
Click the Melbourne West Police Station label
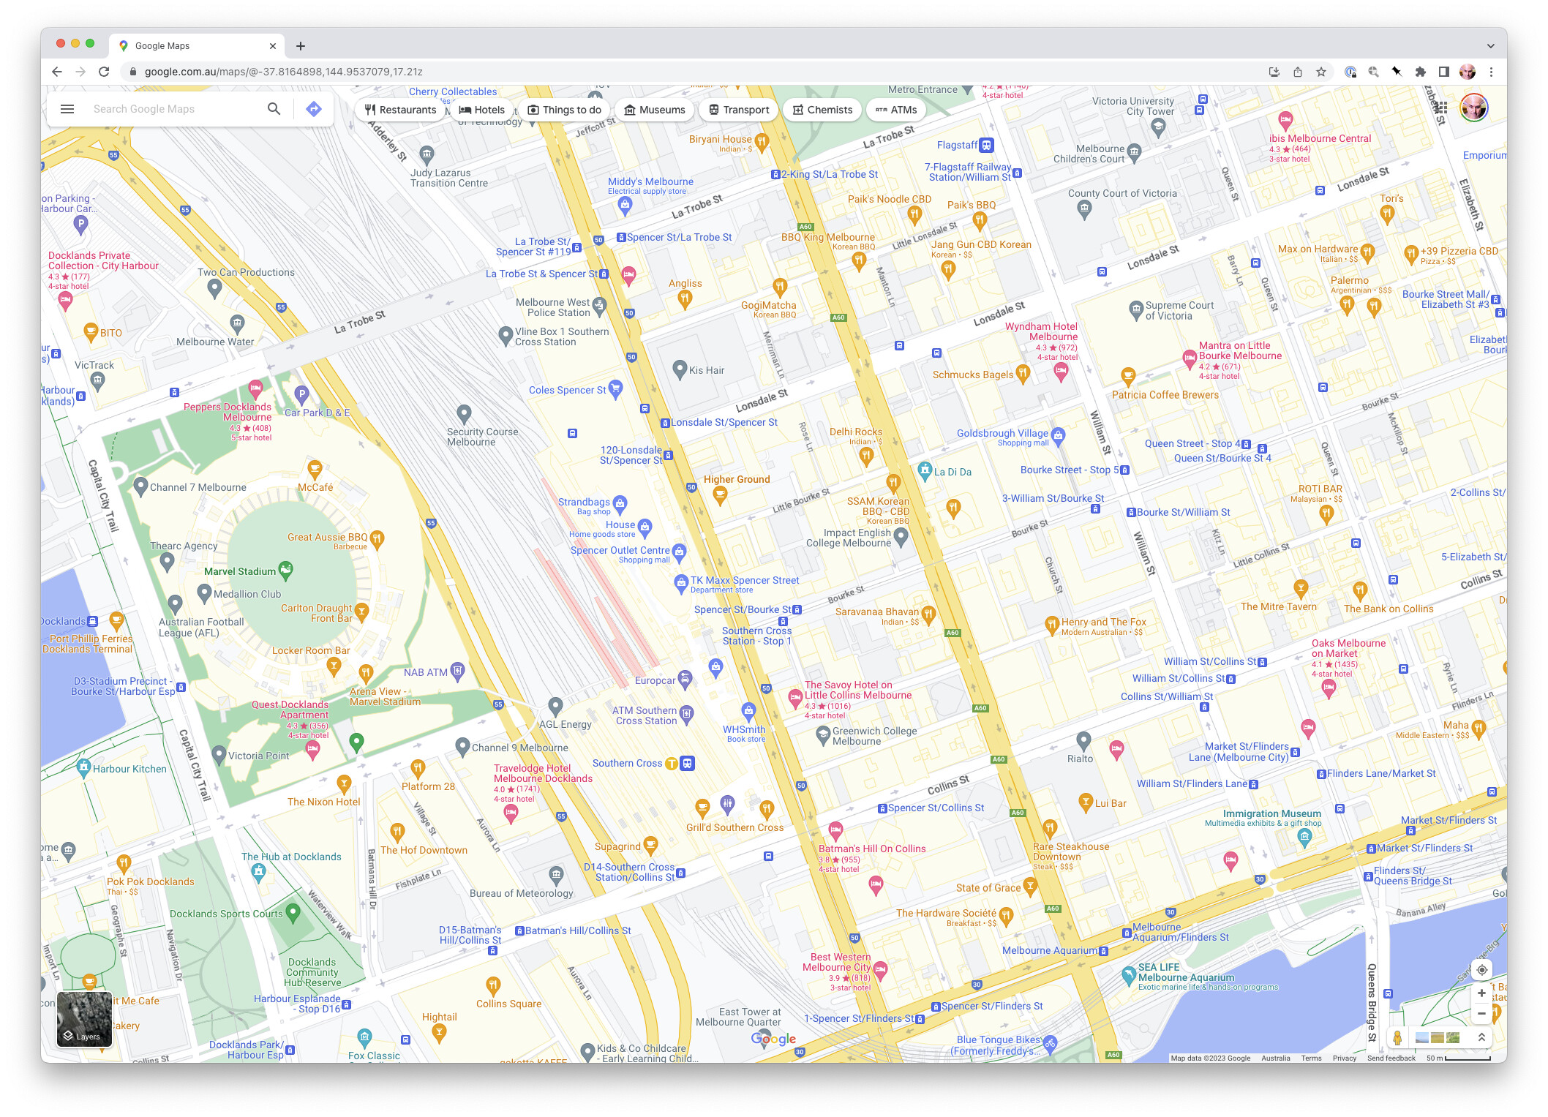[552, 307]
